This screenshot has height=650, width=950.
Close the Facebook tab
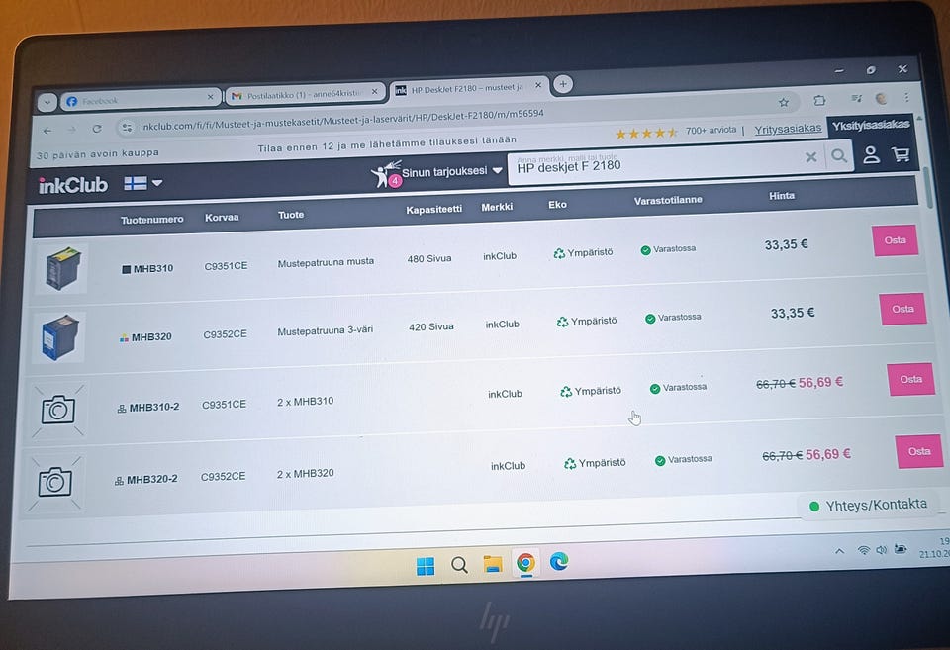coord(210,96)
